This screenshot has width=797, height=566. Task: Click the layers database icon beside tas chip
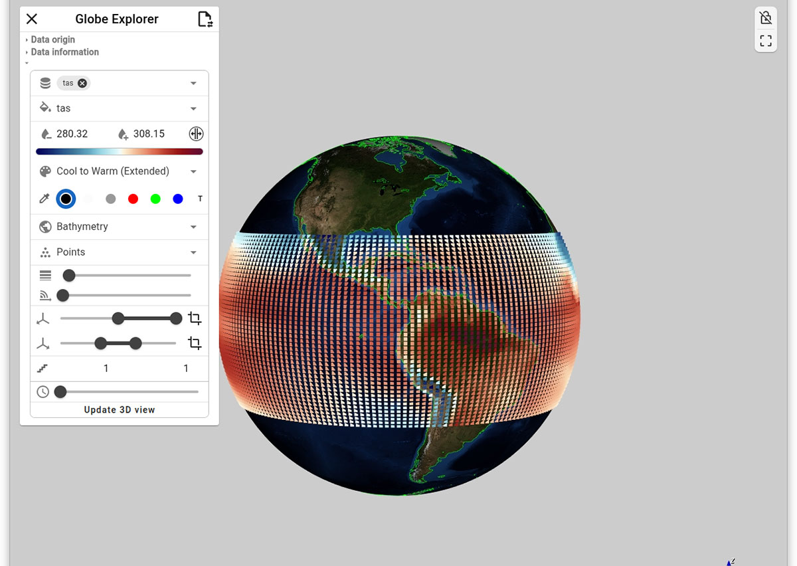(44, 82)
